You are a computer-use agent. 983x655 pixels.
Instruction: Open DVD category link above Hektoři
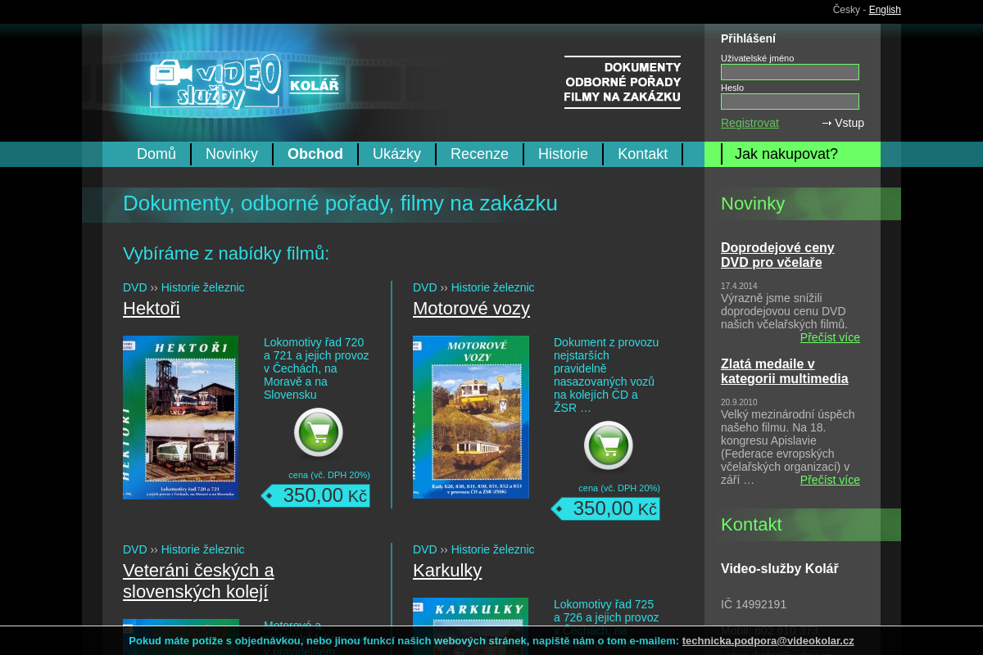pos(135,287)
